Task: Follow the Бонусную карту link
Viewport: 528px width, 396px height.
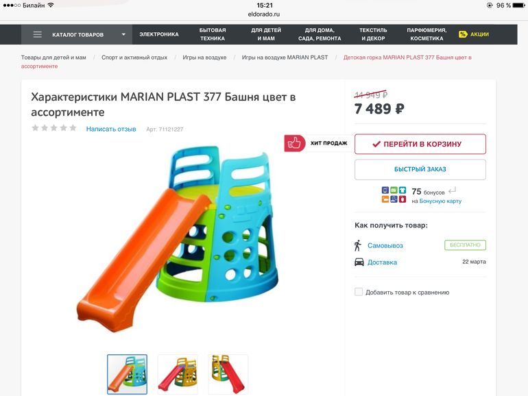Action: [440, 201]
